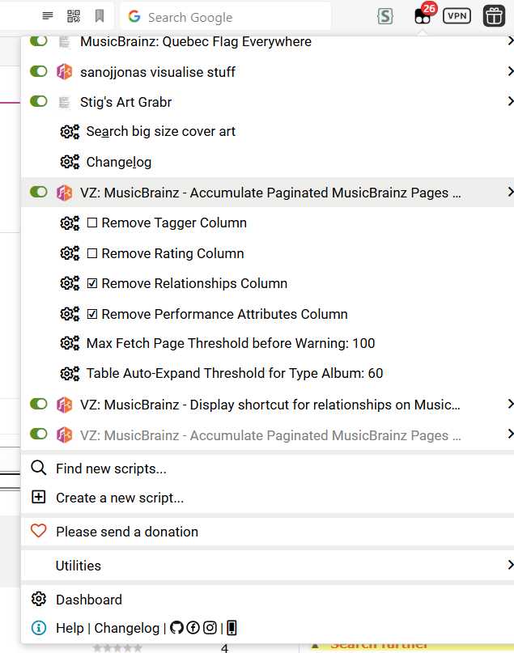514x653 pixels.
Task: Toggle off sanojjonas visualise stuff script
Action: click(38, 72)
